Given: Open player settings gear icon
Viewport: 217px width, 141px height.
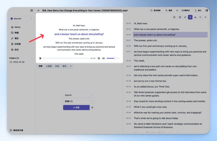Looking at the screenshot, I should click(99, 58).
